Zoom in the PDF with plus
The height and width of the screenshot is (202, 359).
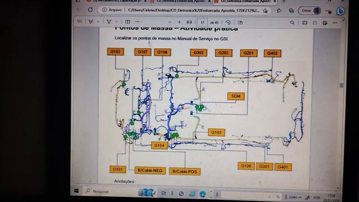[179, 22]
